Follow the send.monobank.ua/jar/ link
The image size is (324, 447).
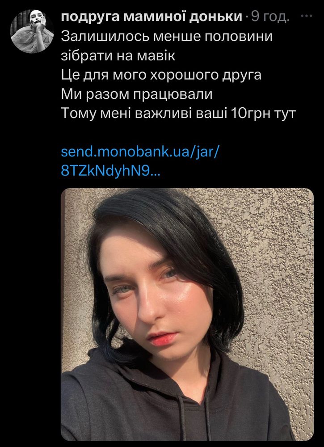(140, 152)
